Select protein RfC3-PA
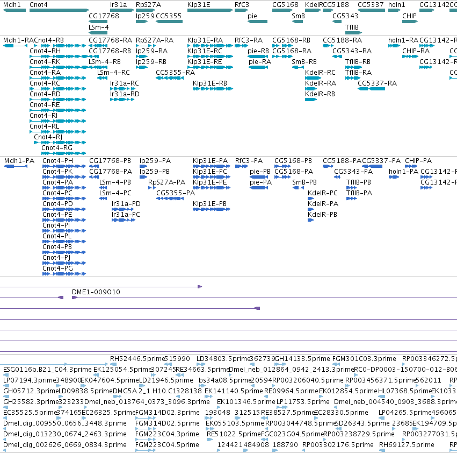The image size is (457, 453). (x=249, y=161)
